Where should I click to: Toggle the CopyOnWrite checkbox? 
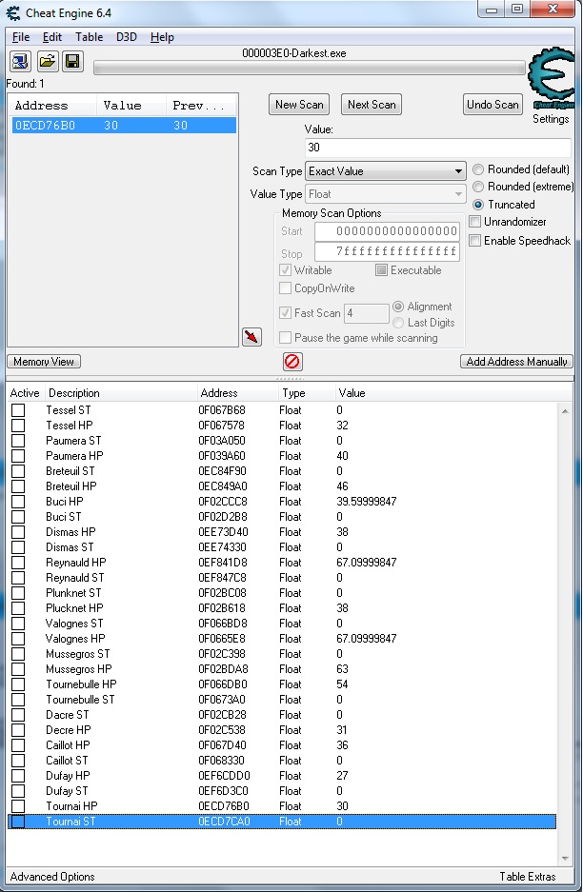click(x=317, y=288)
